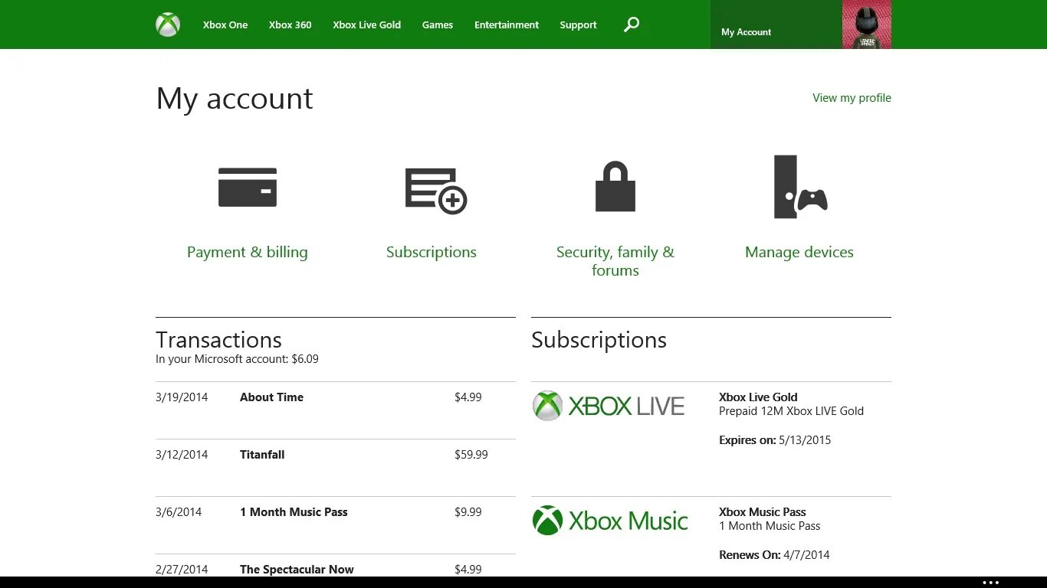
Task: Click the Xbox Live logo in Subscriptions
Action: [x=609, y=406]
